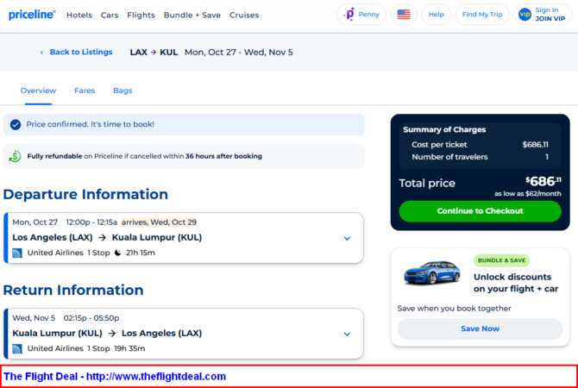Click the blue car bundle image

(x=432, y=273)
